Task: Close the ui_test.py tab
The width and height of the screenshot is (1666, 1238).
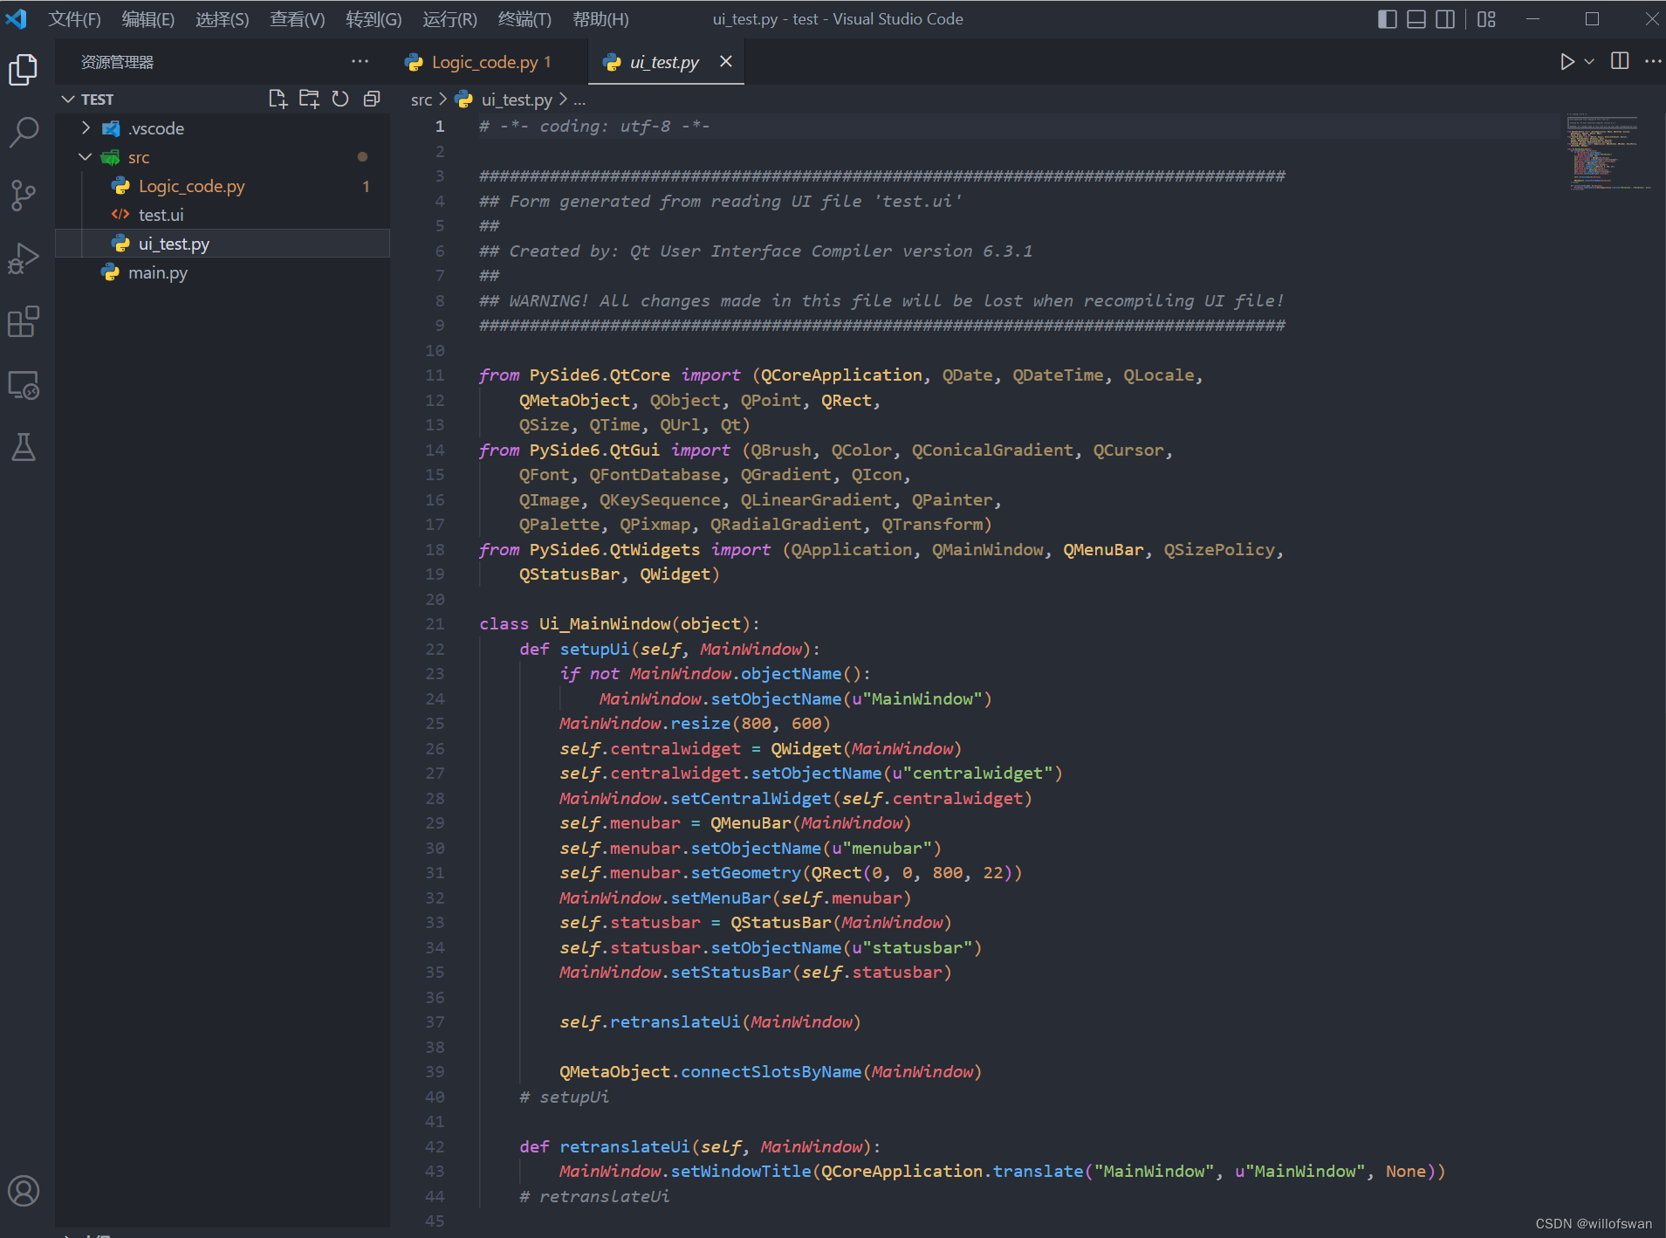Action: tap(725, 61)
